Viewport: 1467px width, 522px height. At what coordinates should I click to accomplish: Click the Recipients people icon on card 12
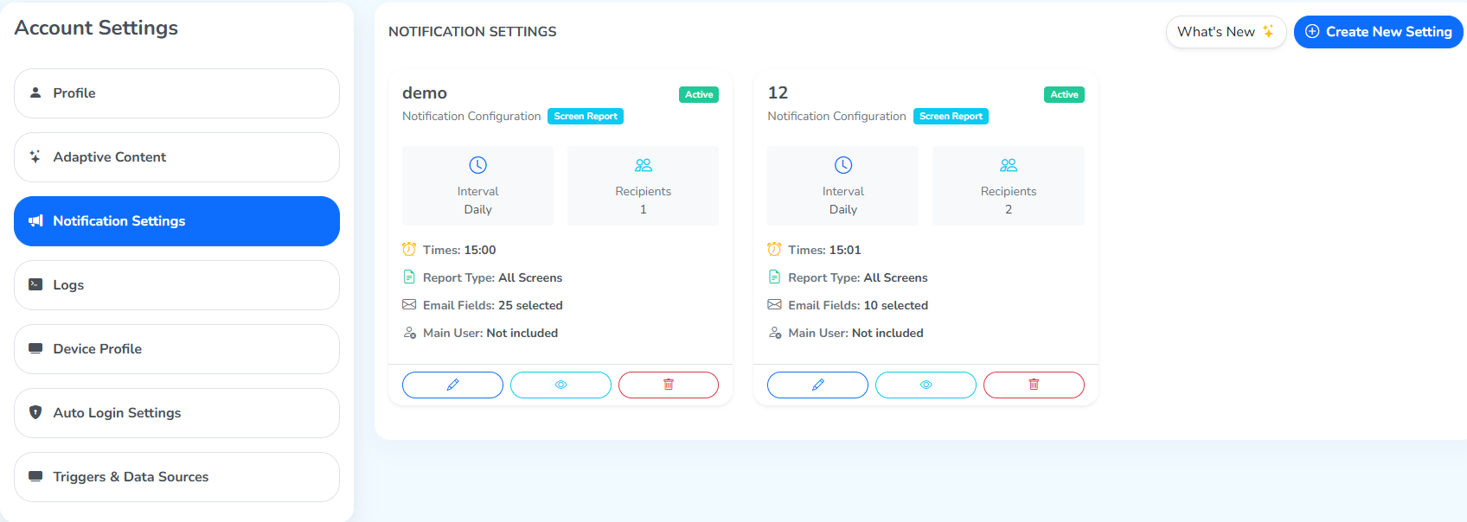point(1009,165)
